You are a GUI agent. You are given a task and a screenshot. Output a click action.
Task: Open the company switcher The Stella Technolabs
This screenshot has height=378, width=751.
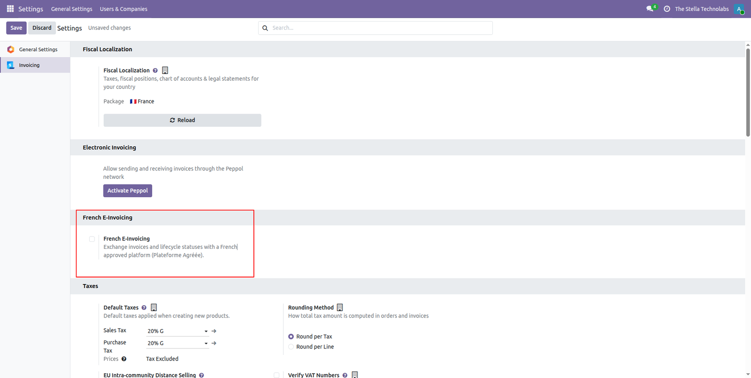(702, 9)
